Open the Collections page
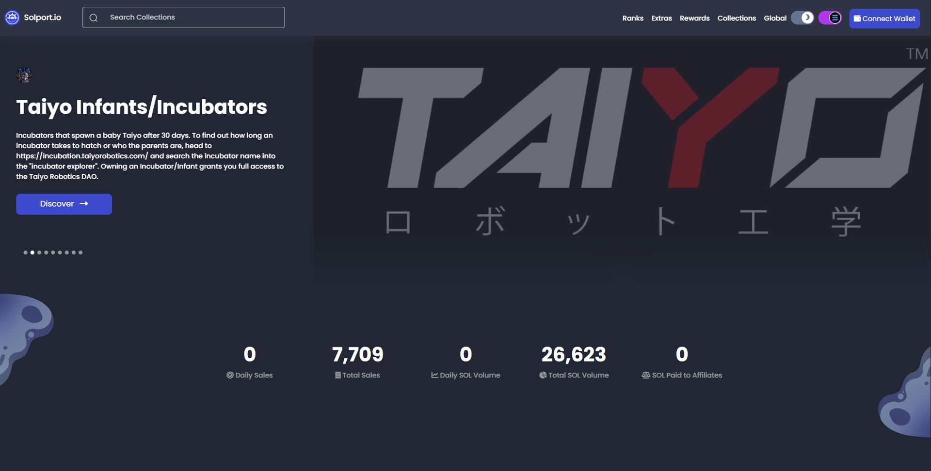This screenshot has height=471, width=931. tap(737, 18)
